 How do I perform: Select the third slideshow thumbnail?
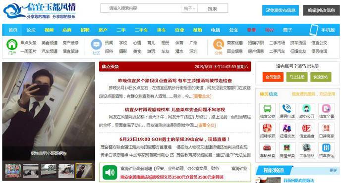click(49, 171)
